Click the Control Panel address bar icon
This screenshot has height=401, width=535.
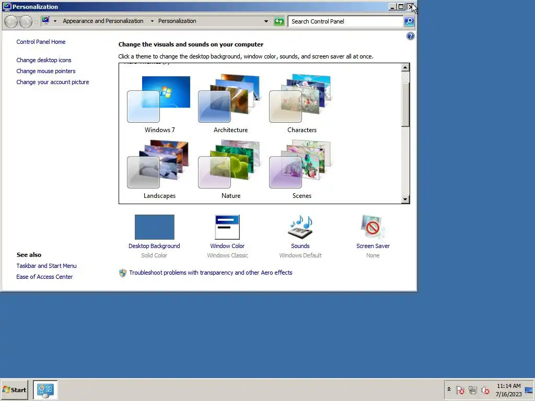45,21
